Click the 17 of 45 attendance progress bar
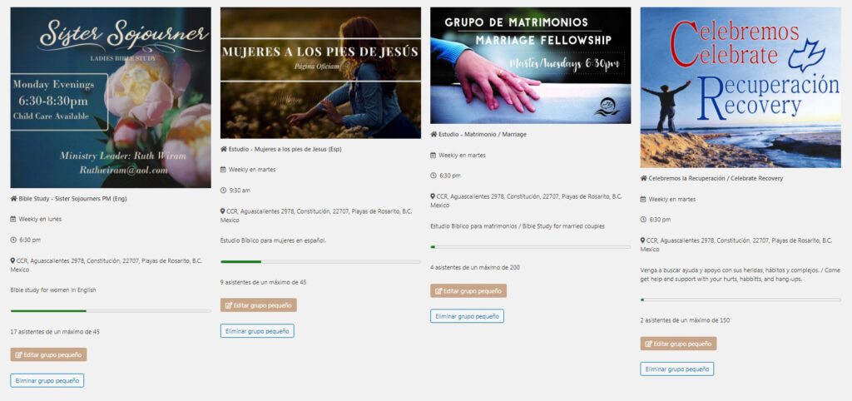This screenshot has width=852, height=401. [x=111, y=311]
